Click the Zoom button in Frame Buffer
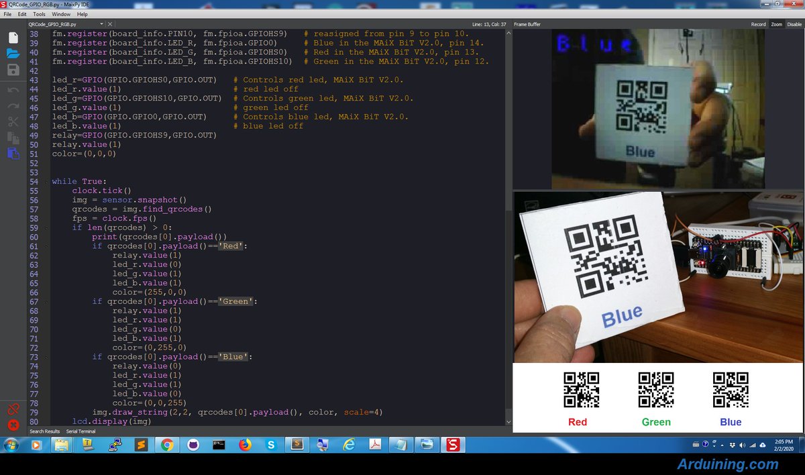 click(x=776, y=24)
